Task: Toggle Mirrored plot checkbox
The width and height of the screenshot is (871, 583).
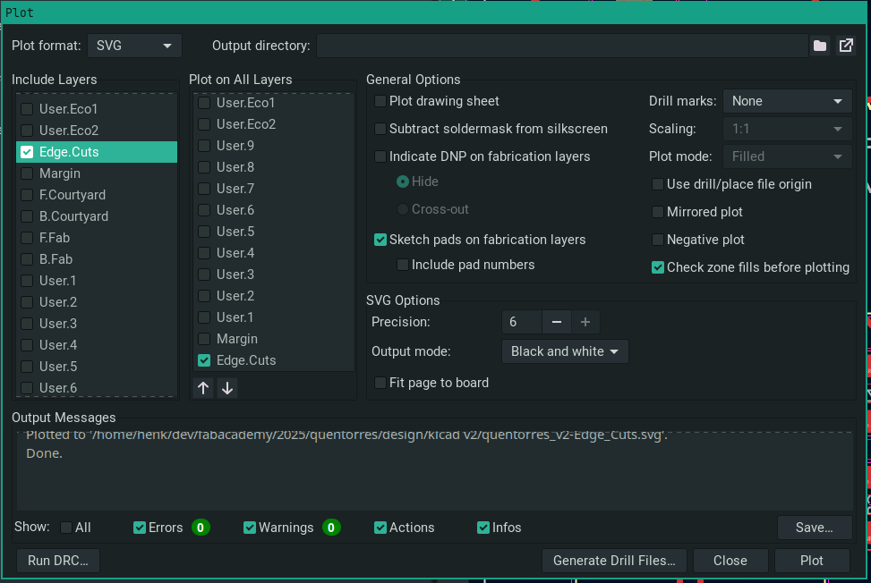Action: point(659,212)
